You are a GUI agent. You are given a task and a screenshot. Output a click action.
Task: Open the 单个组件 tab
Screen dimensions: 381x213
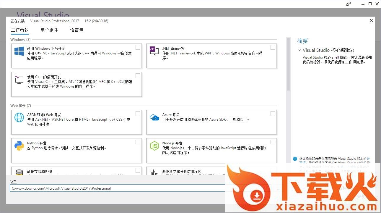49,30
